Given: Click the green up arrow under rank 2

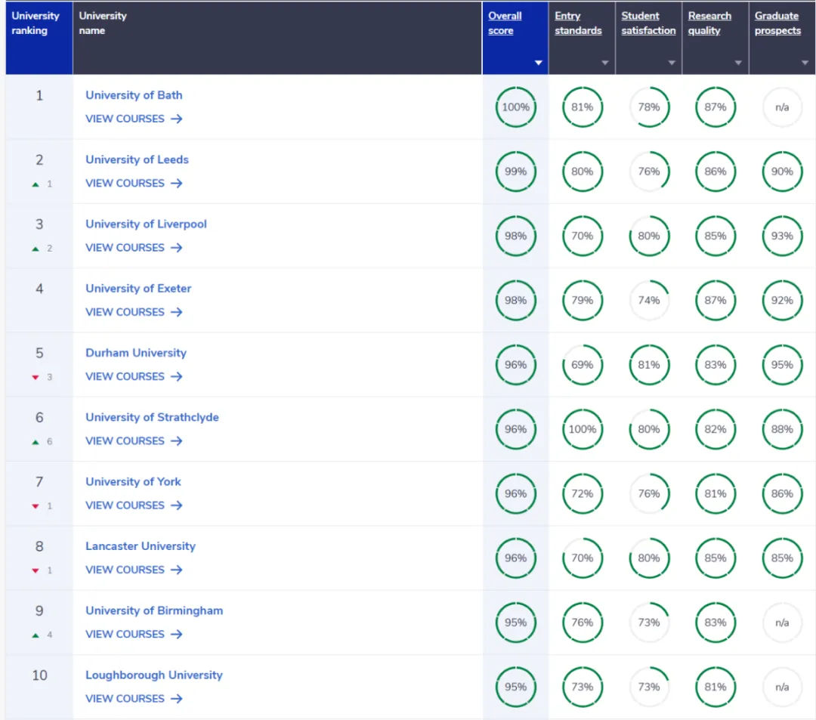Looking at the screenshot, I should tap(35, 184).
